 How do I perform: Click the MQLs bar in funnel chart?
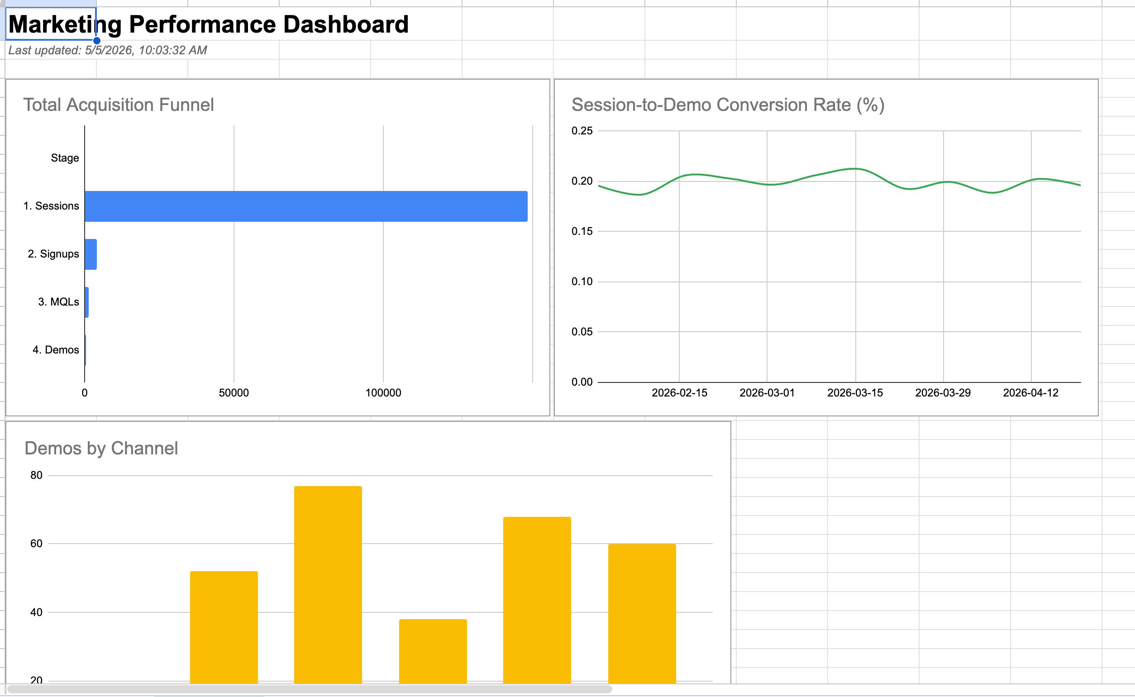tap(86, 302)
